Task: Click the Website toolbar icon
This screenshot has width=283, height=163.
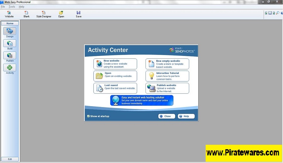Action: click(x=9, y=14)
